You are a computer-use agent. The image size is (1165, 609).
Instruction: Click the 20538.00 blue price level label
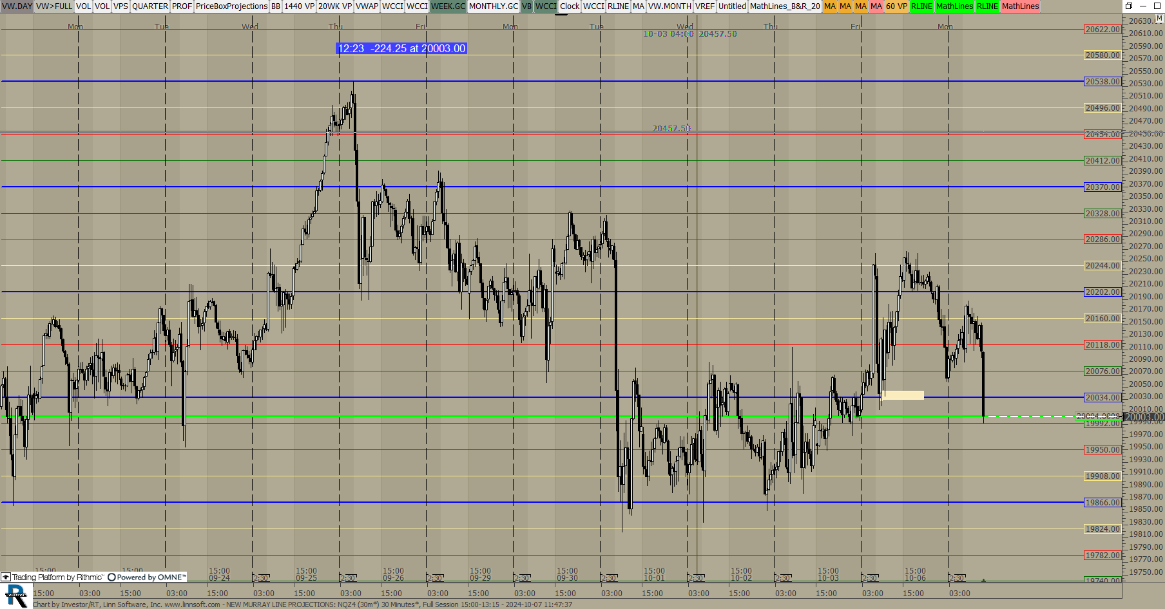[x=1102, y=82]
